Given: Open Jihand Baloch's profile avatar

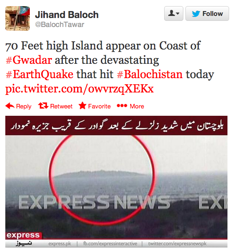Looking at the screenshot, I should 18,18.
